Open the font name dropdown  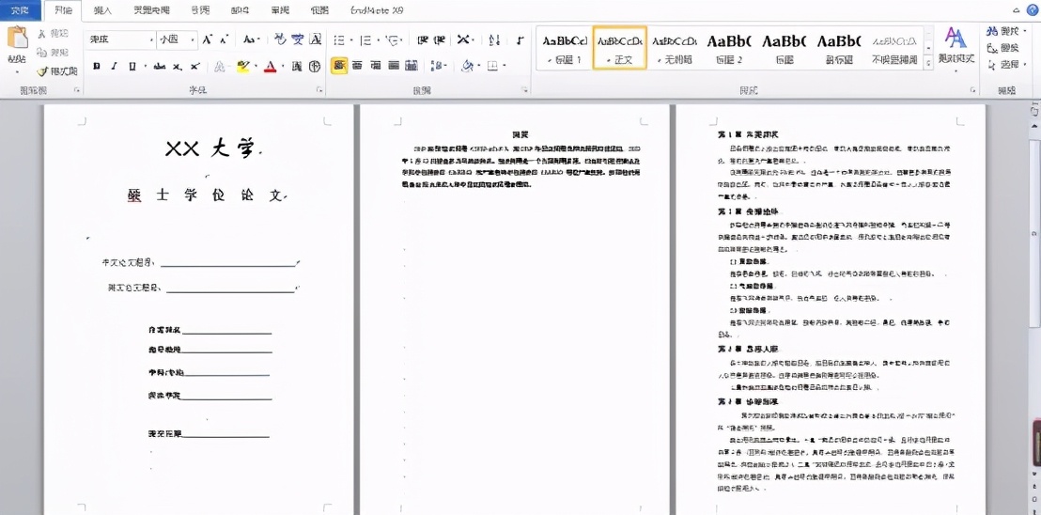tap(153, 39)
